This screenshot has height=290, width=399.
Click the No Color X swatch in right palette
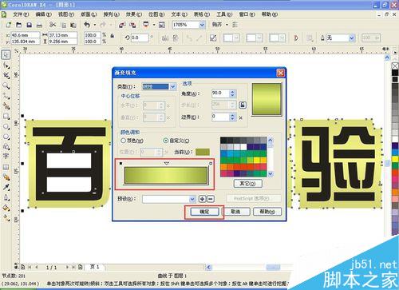click(395, 66)
